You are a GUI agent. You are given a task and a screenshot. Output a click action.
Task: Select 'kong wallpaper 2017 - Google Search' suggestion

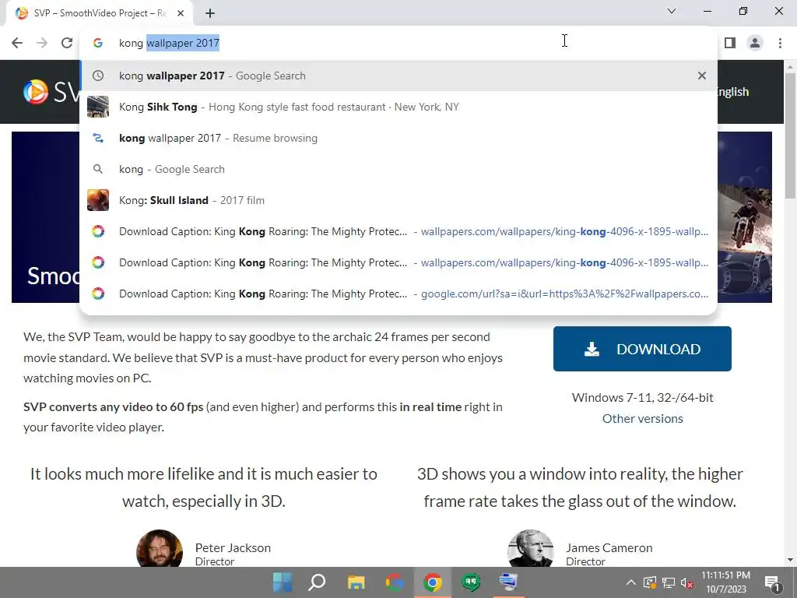[x=398, y=76]
